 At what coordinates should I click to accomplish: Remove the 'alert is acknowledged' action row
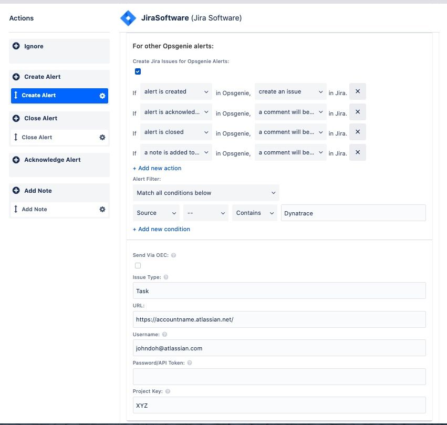pyautogui.click(x=358, y=112)
